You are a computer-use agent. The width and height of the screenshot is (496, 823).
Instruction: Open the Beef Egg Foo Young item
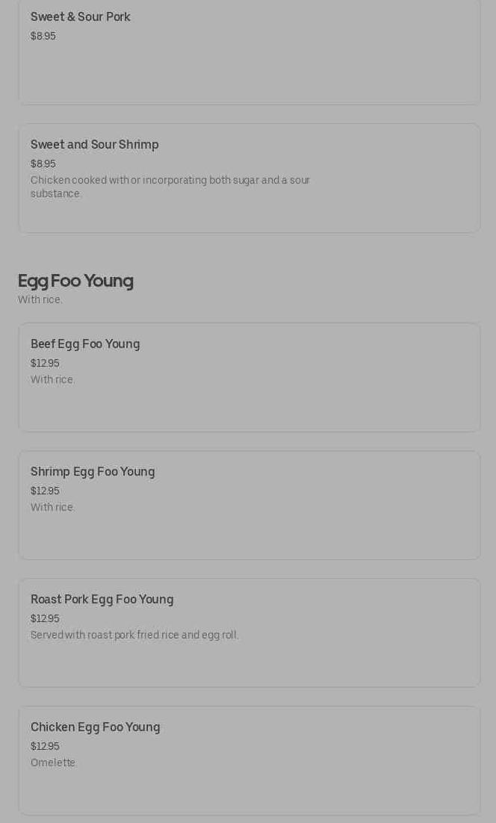85,344
